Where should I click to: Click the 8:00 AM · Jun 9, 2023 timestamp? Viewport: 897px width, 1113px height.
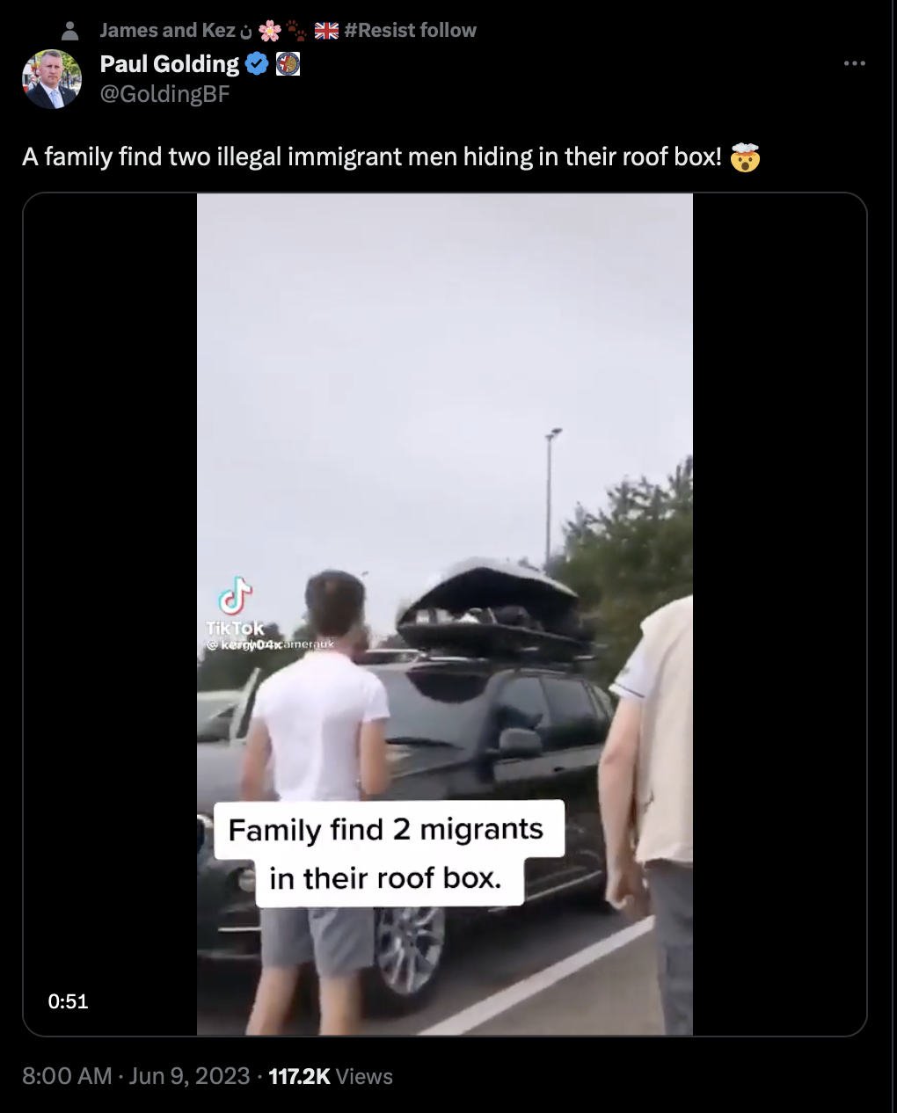(136, 1076)
